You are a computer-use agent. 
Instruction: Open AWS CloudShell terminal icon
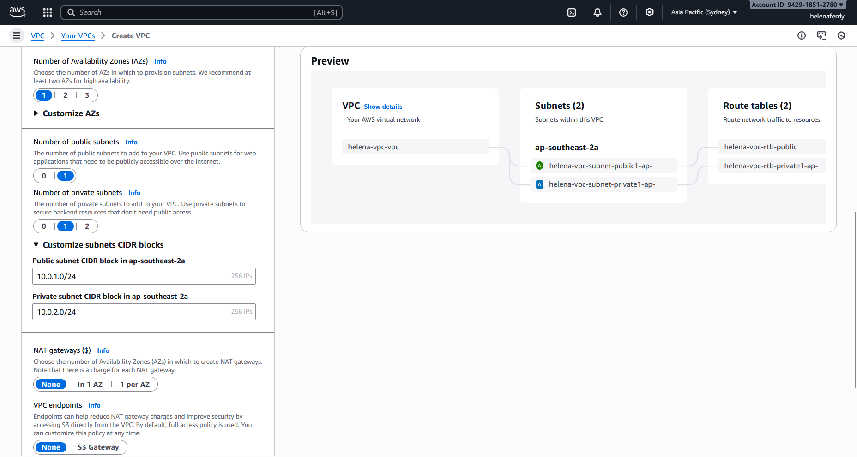(x=572, y=12)
